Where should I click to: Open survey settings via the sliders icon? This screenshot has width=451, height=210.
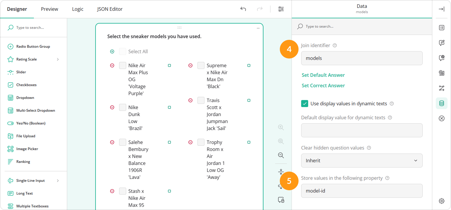pyautogui.click(x=281, y=9)
